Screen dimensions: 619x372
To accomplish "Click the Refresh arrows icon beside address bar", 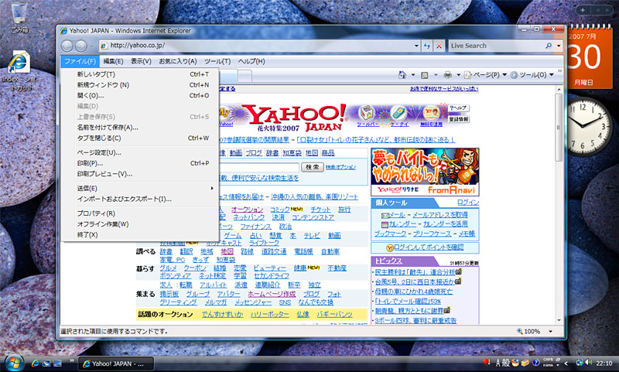I will 427,46.
